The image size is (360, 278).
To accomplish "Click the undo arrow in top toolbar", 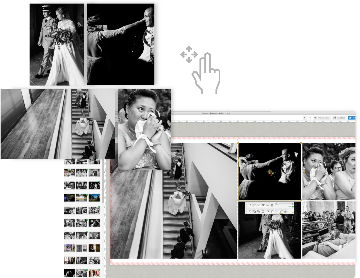I will (x=305, y=118).
